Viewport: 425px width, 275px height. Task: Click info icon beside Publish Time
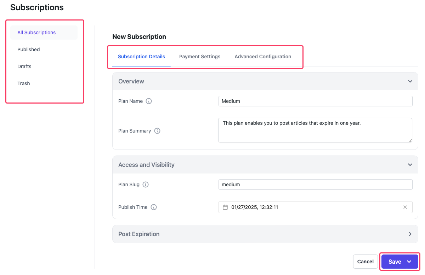pyautogui.click(x=154, y=207)
